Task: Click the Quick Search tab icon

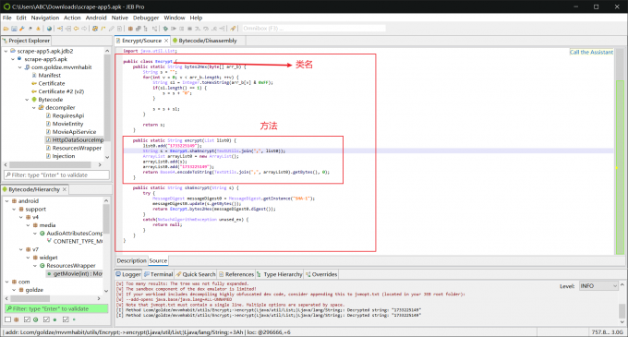Action: point(178,274)
